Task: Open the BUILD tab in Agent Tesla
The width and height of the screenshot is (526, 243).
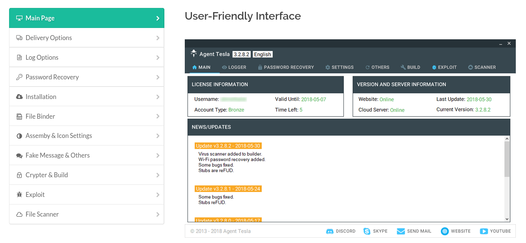Action: point(410,67)
